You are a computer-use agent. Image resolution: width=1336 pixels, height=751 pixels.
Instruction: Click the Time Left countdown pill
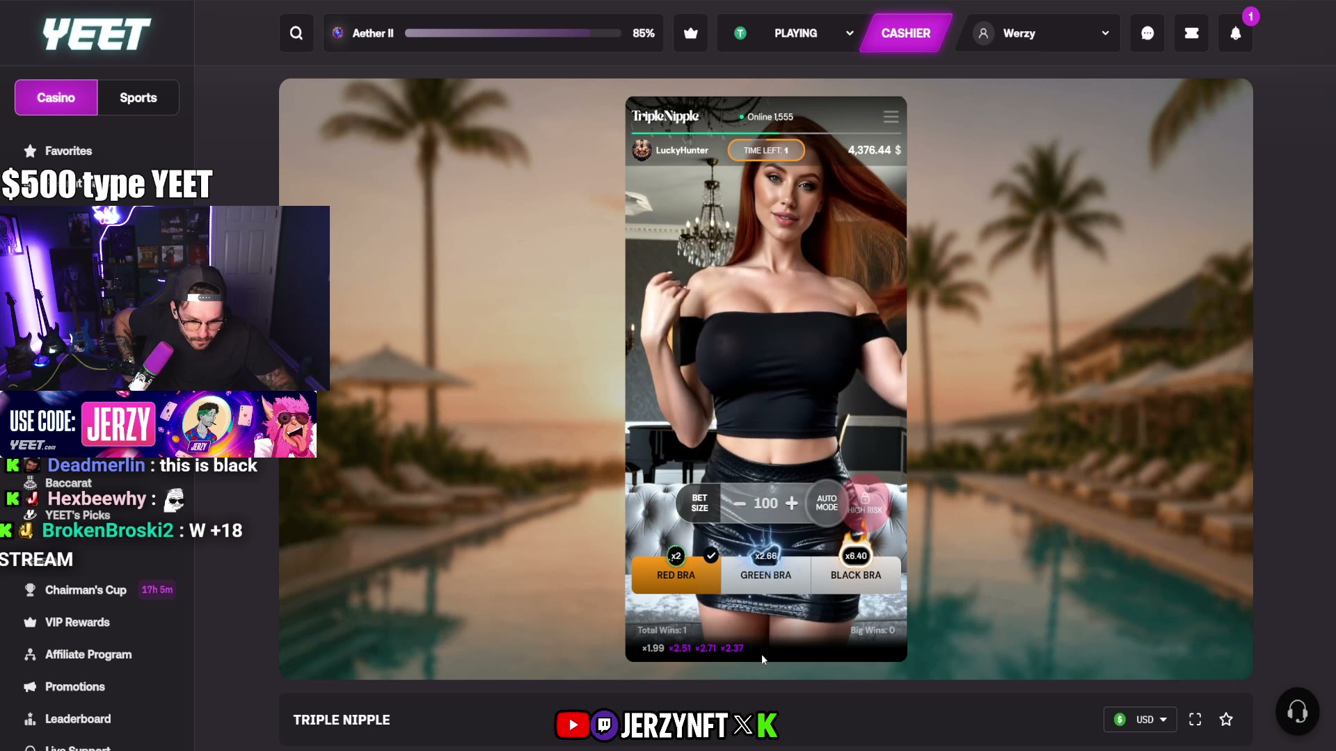coord(766,150)
